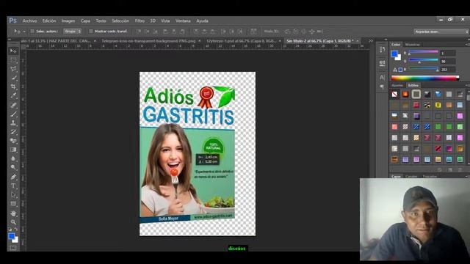470x264 pixels.
Task: Select the Pen tool
Action: (x=13, y=177)
